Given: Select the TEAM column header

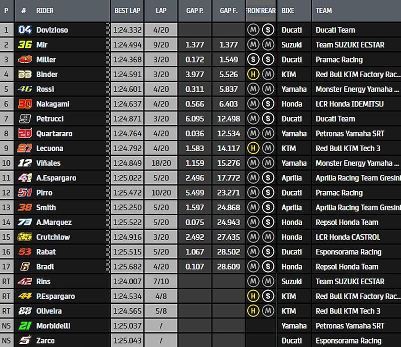Looking at the screenshot, I should pos(324,10).
